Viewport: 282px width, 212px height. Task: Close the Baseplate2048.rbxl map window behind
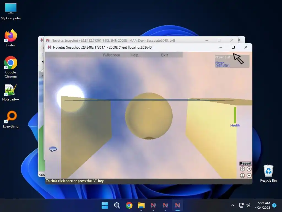(x=232, y=40)
